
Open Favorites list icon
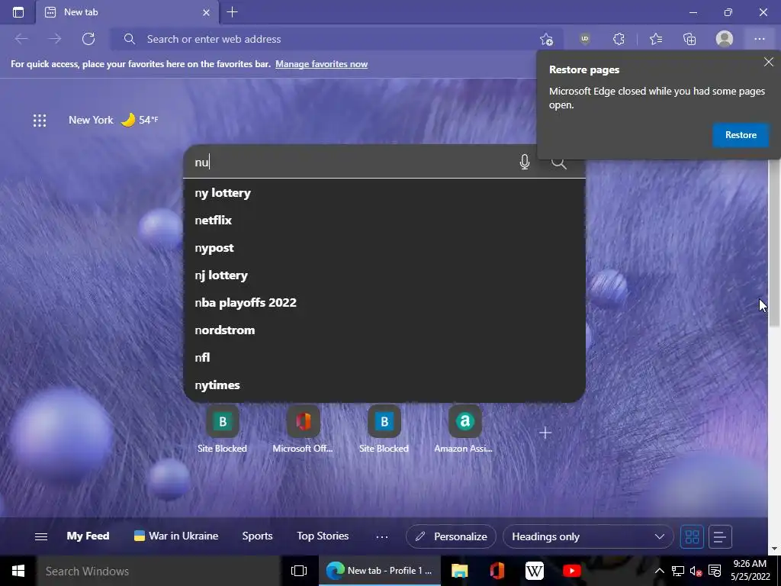tap(656, 39)
